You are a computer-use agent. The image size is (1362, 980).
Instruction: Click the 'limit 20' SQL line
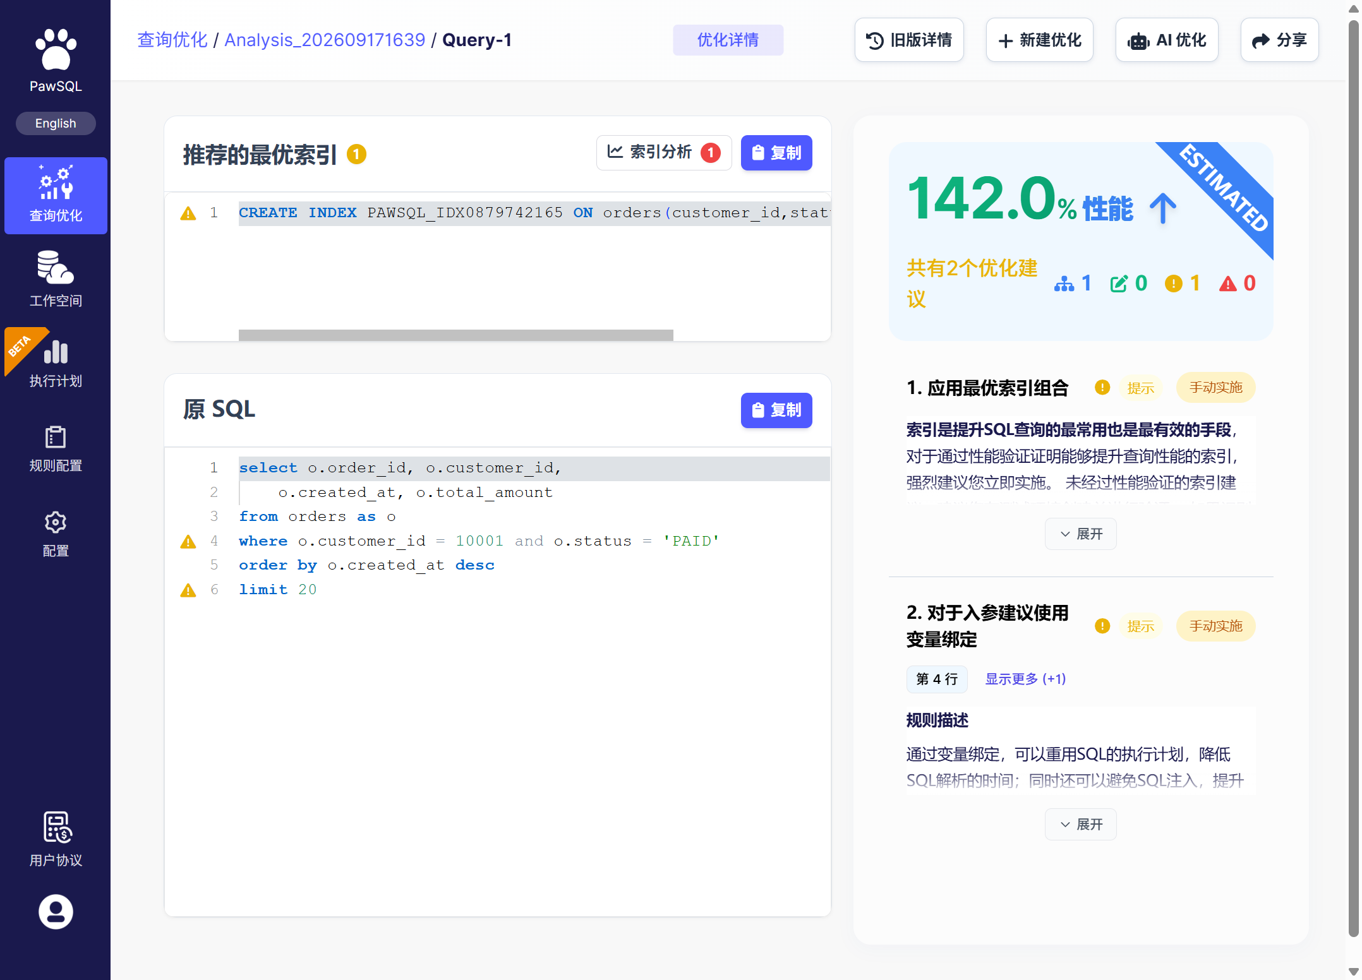click(278, 590)
